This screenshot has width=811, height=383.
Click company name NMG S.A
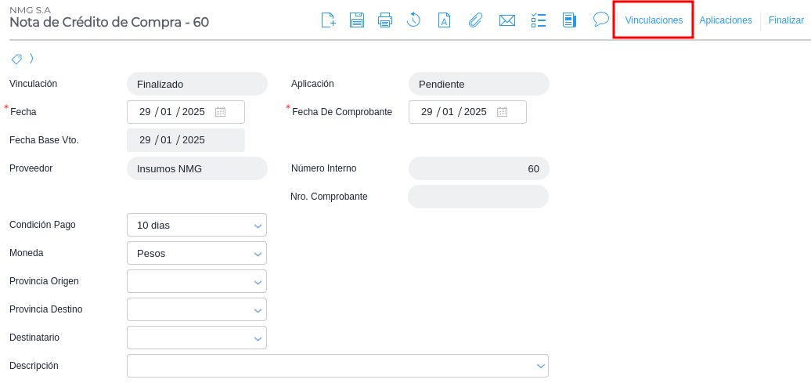coord(30,10)
